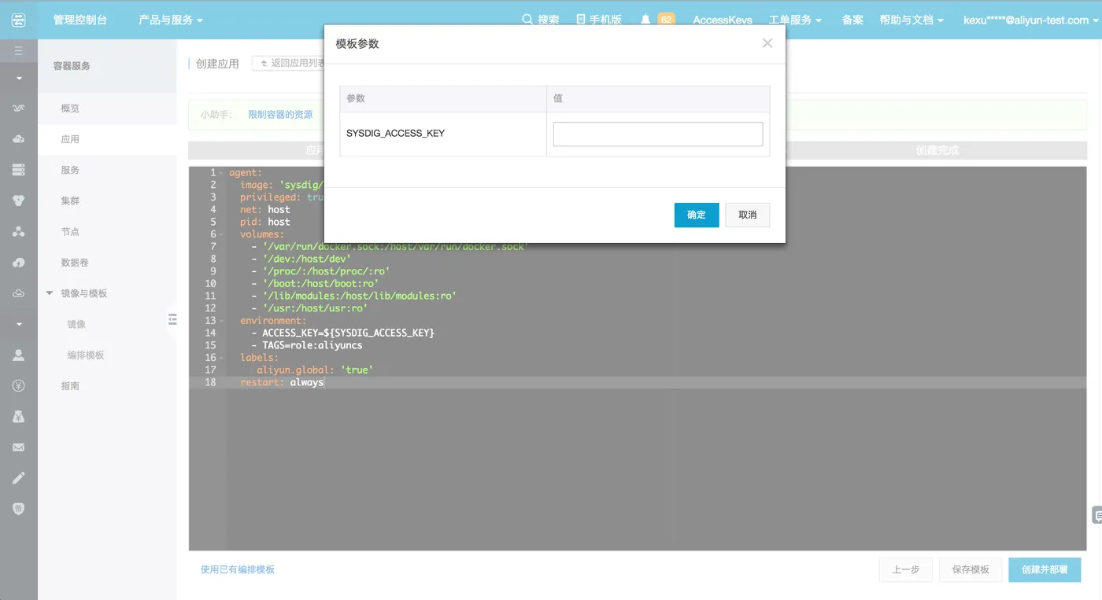Open search (搜索) in the top bar
1102x600 pixels.
point(541,20)
